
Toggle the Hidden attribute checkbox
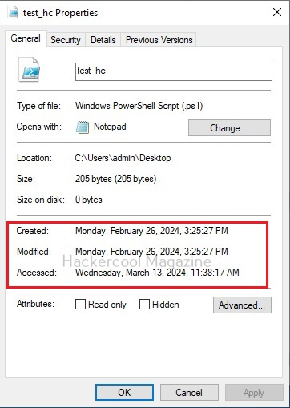point(144,305)
